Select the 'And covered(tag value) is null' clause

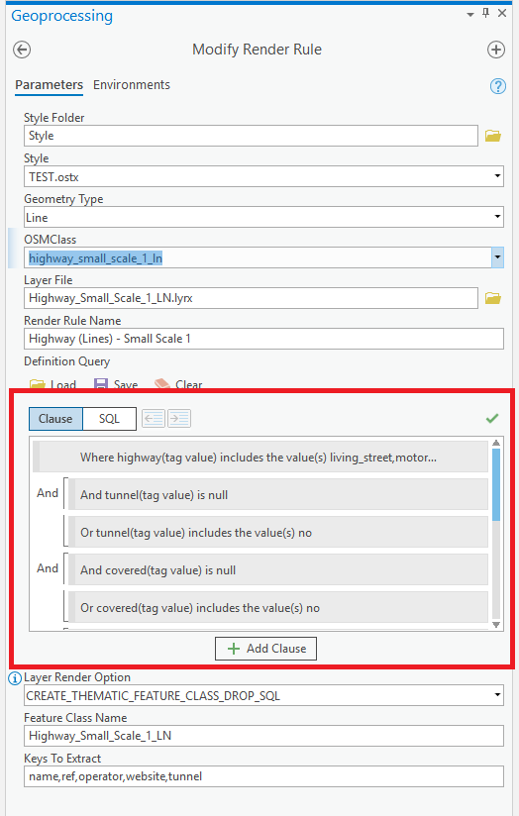278,569
